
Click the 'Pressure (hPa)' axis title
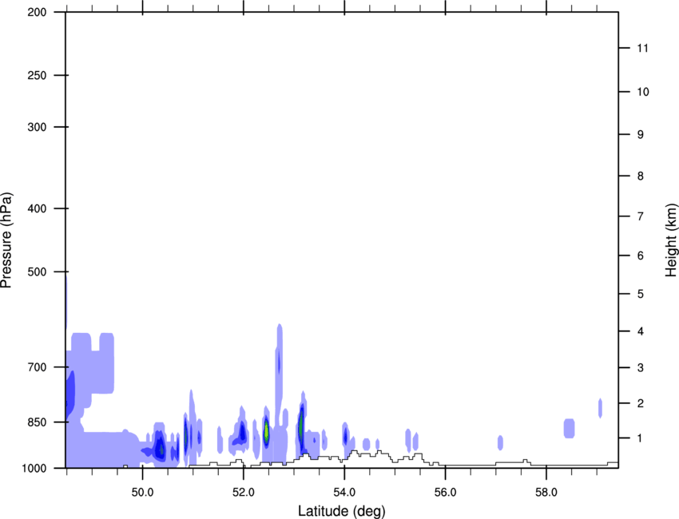(6, 240)
